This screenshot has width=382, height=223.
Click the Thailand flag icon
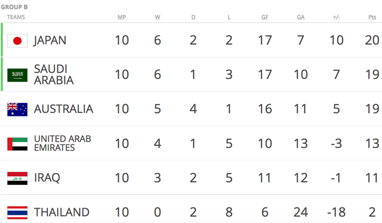click(17, 212)
